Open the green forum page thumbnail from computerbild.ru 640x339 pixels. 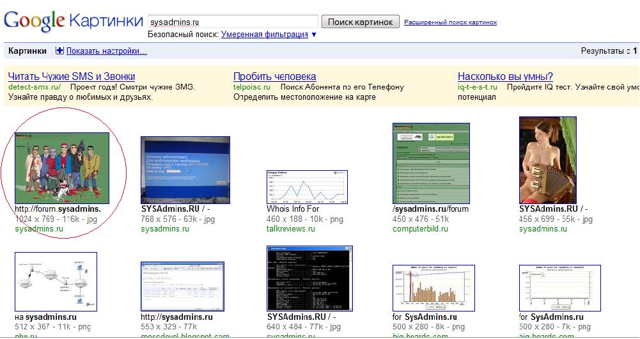click(x=431, y=163)
